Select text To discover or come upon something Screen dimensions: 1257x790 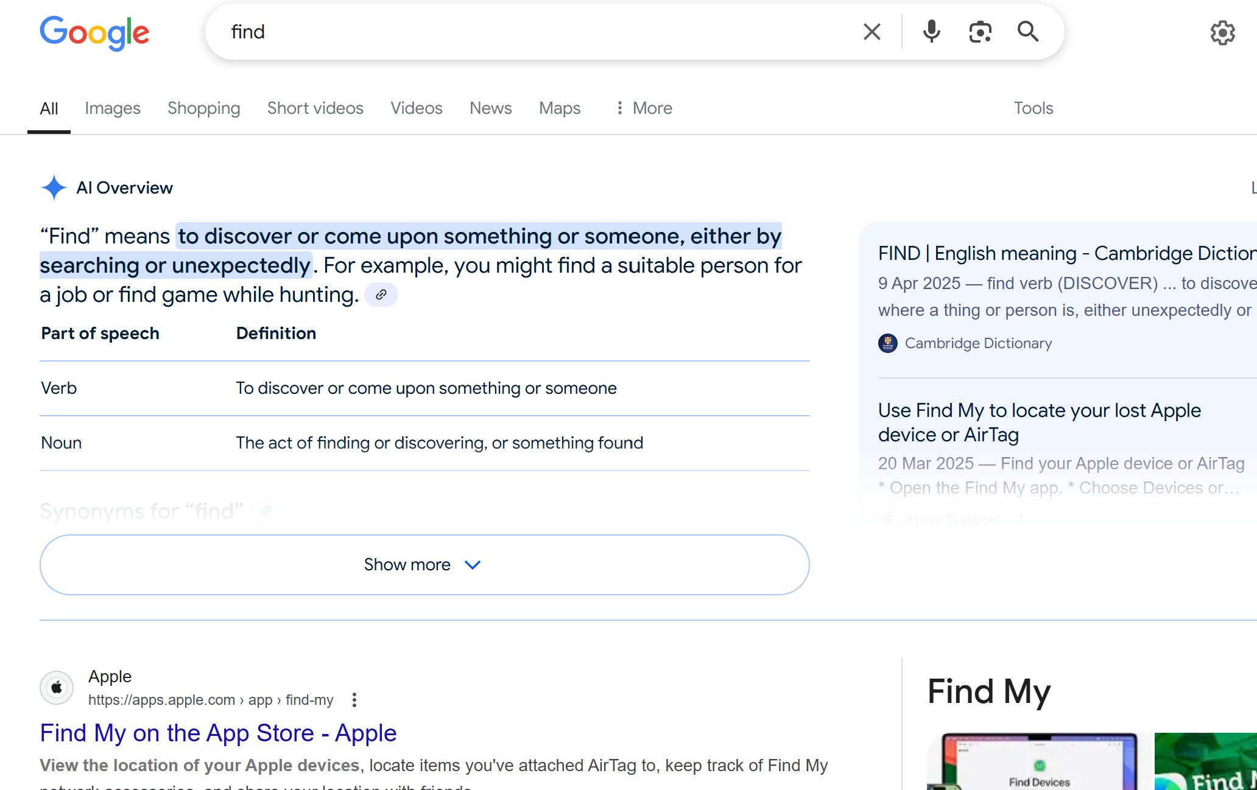[426, 388]
